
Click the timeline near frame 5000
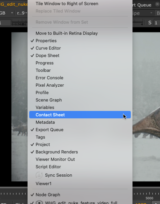[x=149, y=194]
